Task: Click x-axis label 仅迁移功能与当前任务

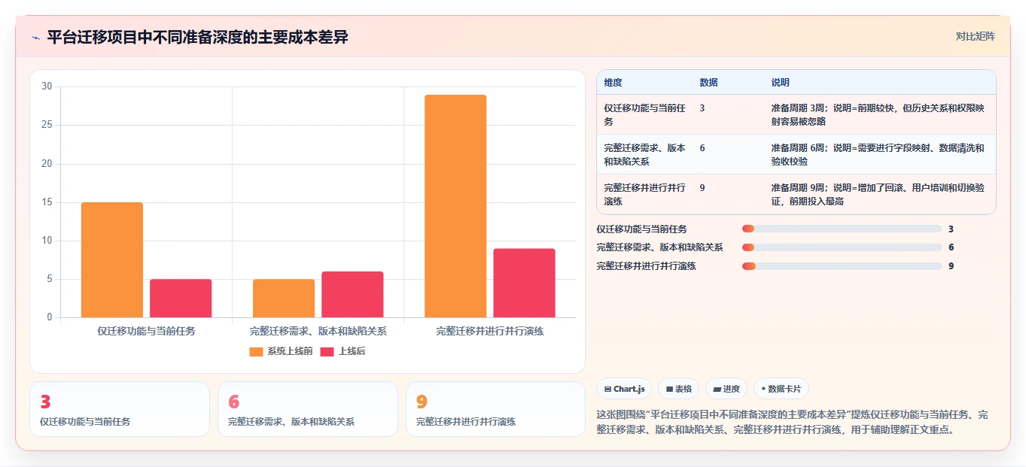Action: point(146,331)
